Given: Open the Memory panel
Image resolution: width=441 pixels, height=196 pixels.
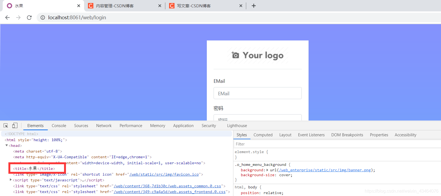Looking at the screenshot, I should point(158,126).
